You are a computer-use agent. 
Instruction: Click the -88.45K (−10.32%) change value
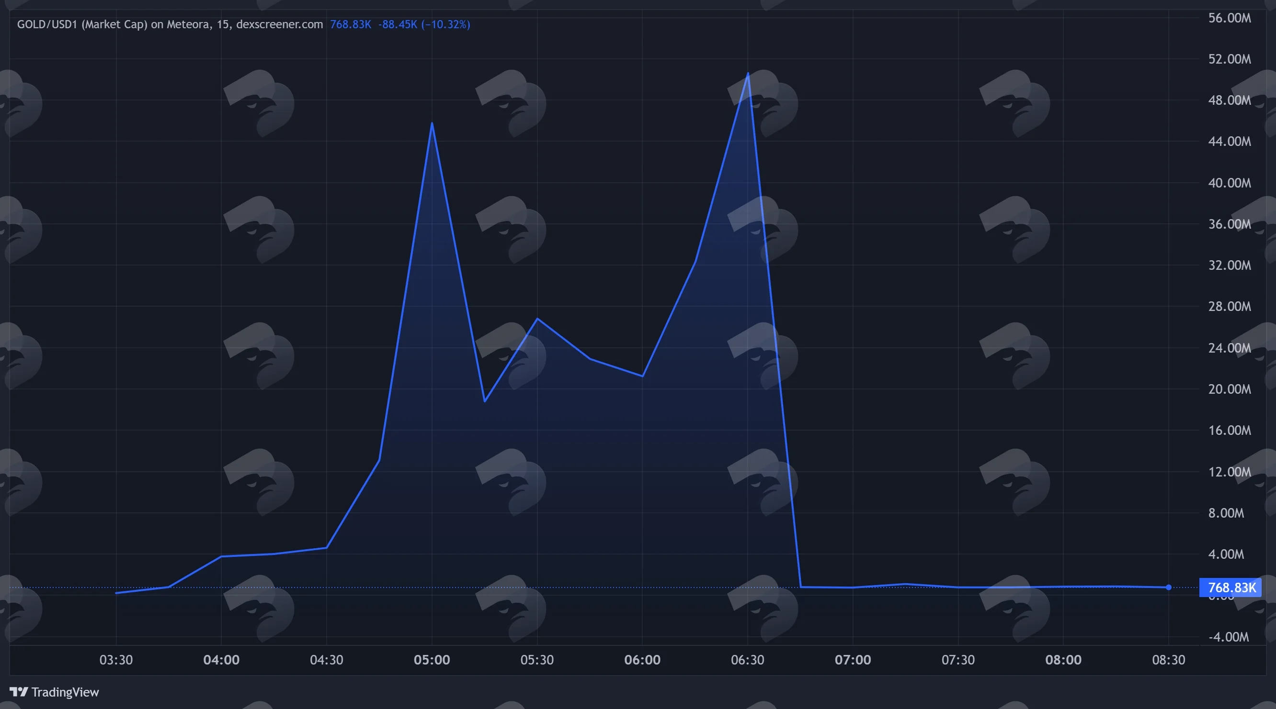[424, 24]
